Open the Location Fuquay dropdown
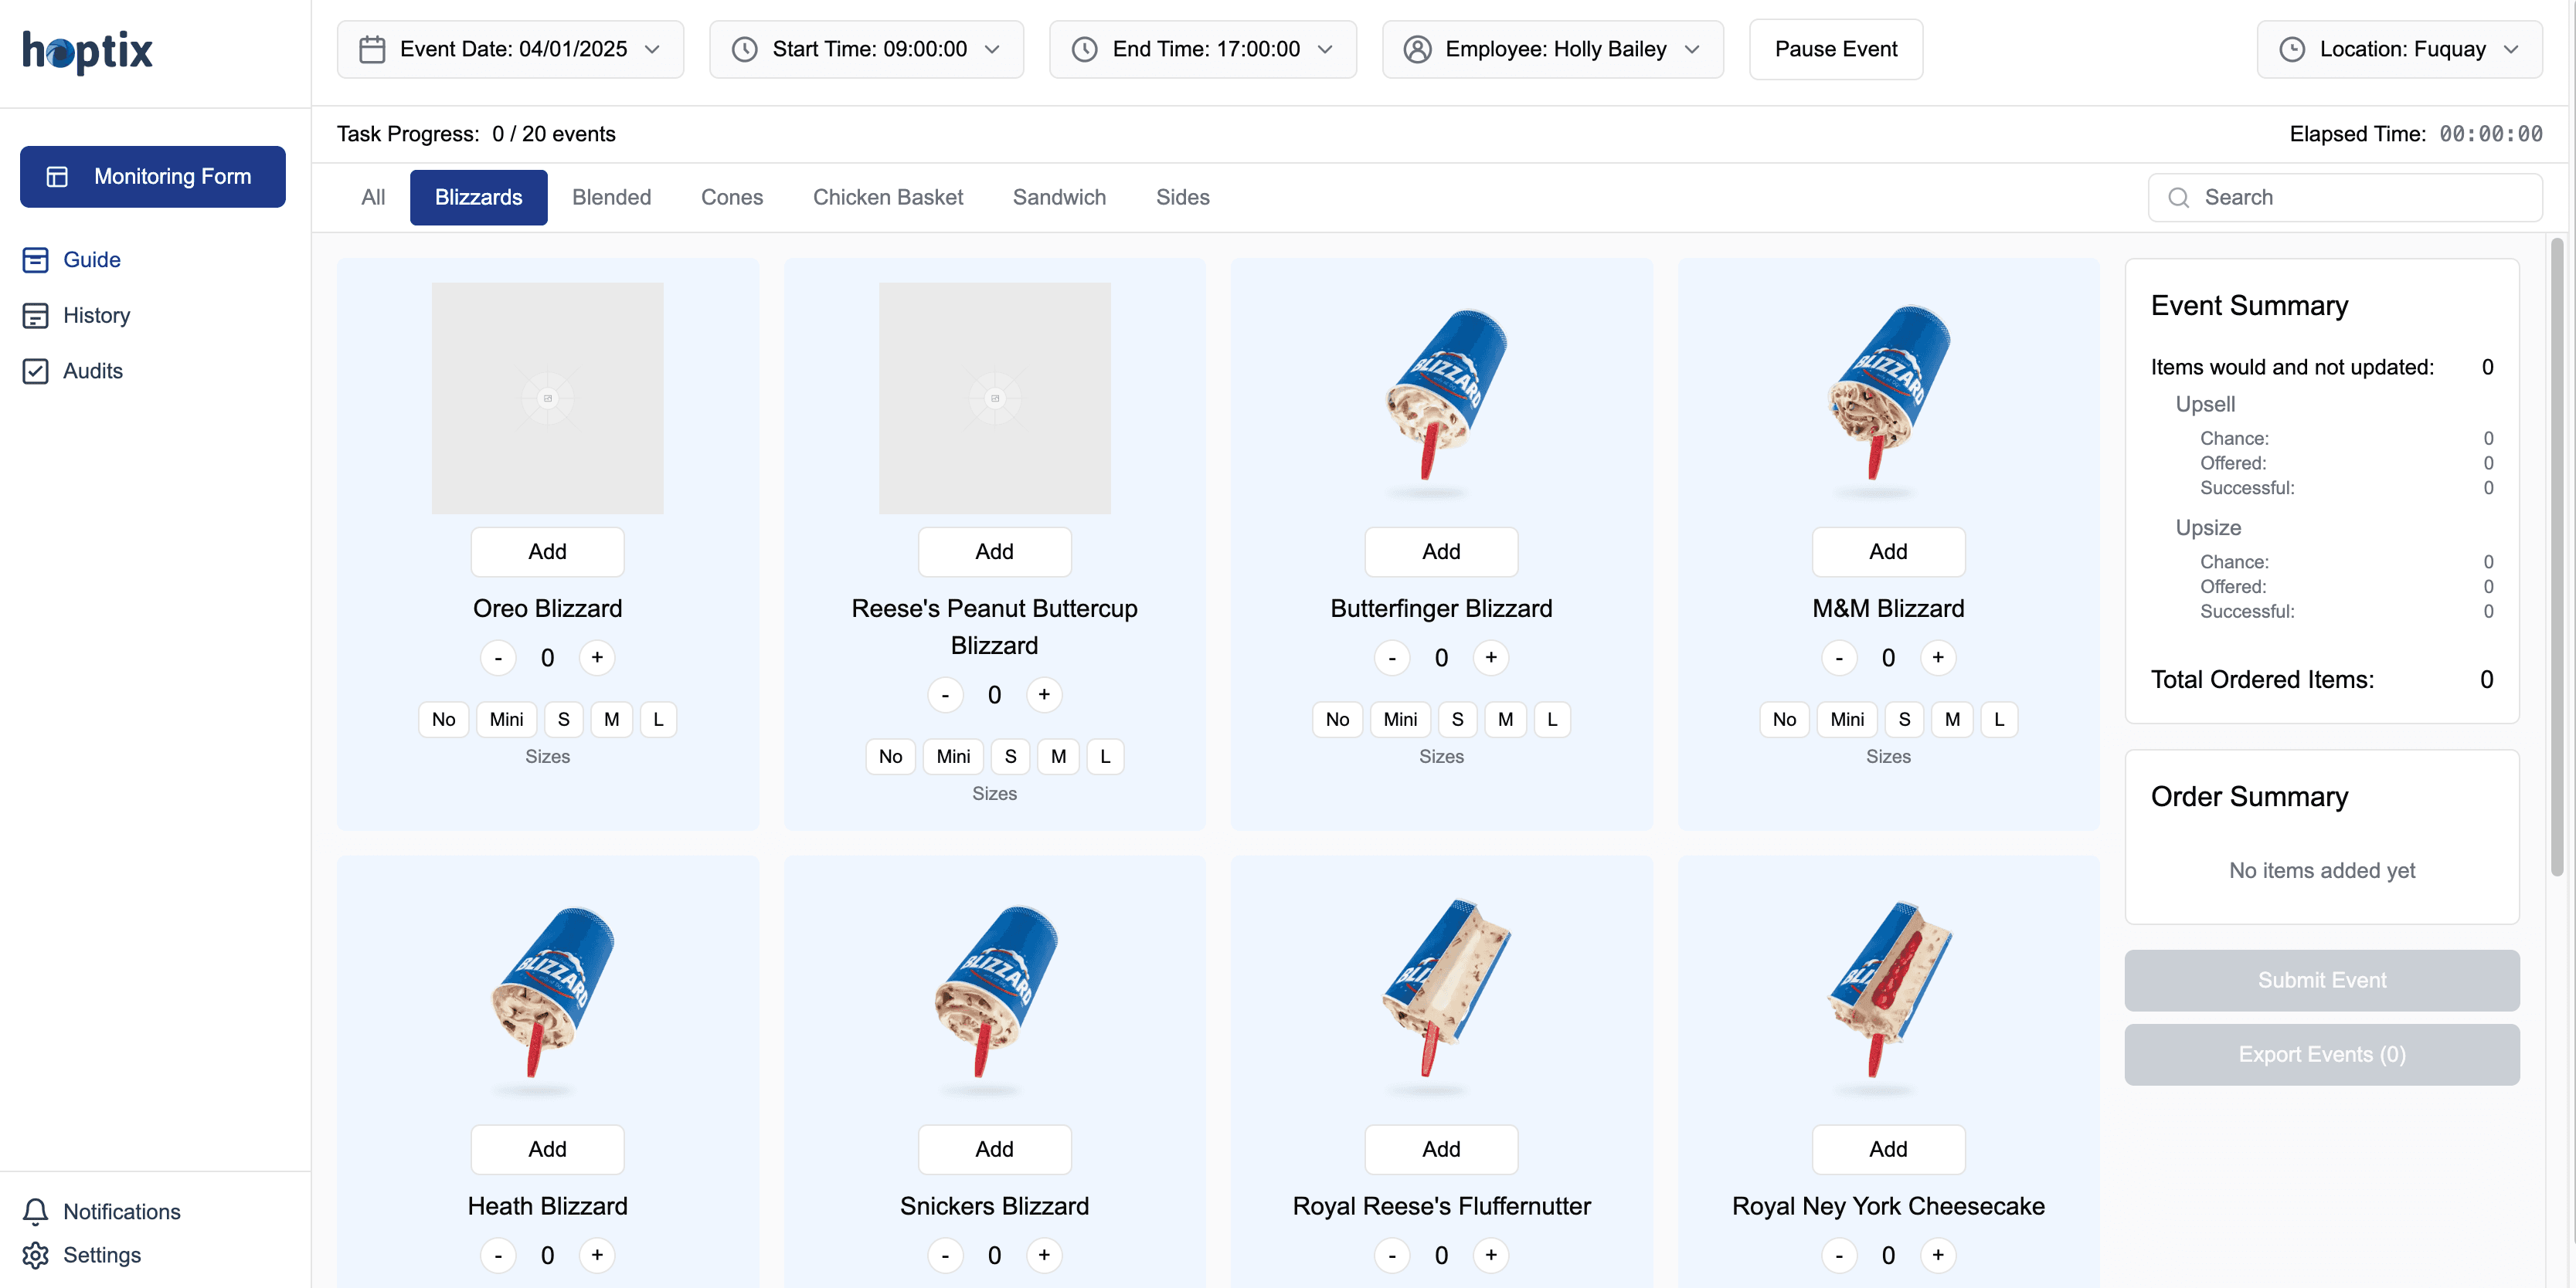Image resolution: width=2576 pixels, height=1288 pixels. 2400,49
